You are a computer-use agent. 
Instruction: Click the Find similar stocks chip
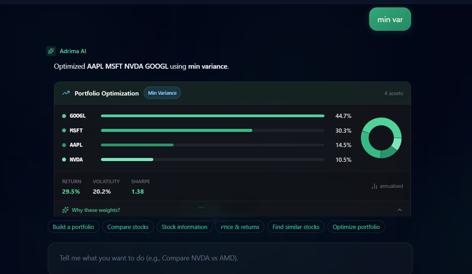pos(296,227)
